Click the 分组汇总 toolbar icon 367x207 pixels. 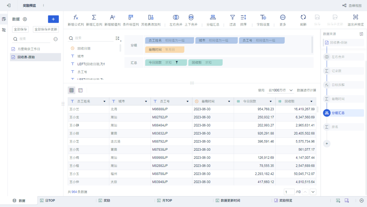pyautogui.click(x=213, y=17)
